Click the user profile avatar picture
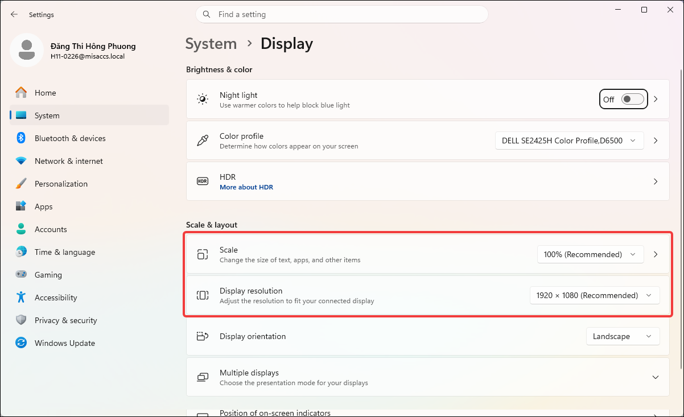This screenshot has height=417, width=684. 26,49
